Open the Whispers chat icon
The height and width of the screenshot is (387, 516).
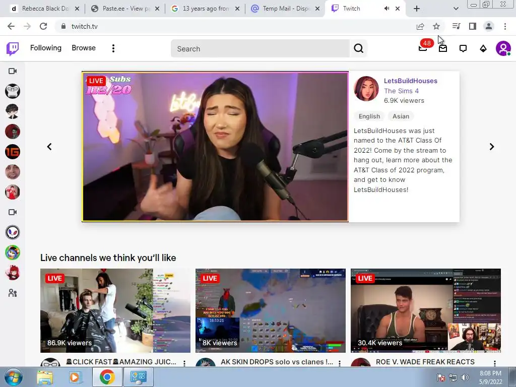[x=463, y=49]
